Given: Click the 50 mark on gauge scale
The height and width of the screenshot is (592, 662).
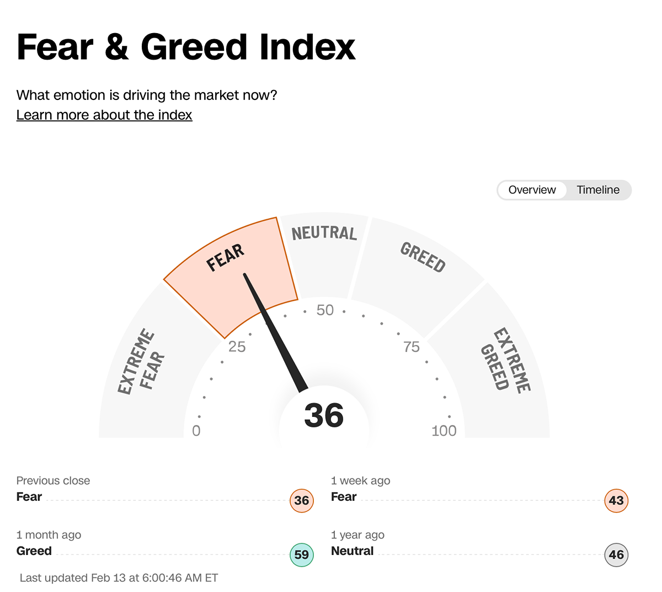Looking at the screenshot, I should (x=325, y=310).
